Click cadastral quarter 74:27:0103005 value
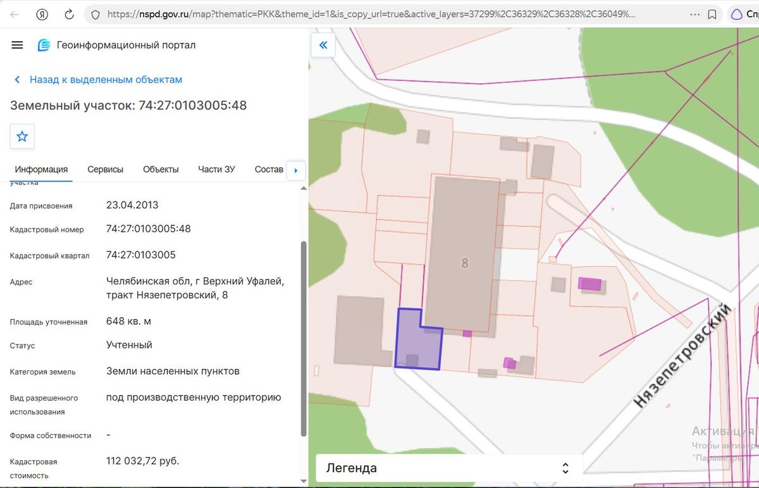 pos(141,255)
